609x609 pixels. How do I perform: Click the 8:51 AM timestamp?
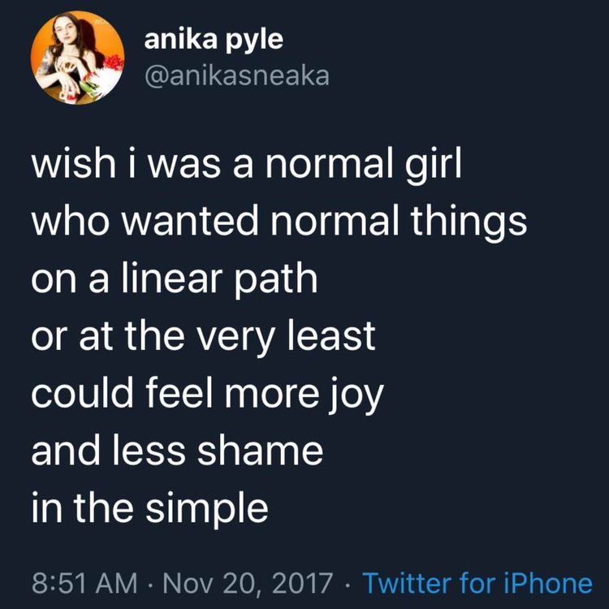[82, 583]
